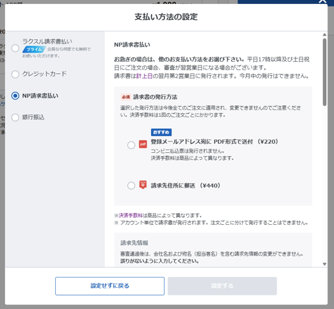Click the プライム badge icon
This screenshot has height=309, width=334.
[x=34, y=49]
